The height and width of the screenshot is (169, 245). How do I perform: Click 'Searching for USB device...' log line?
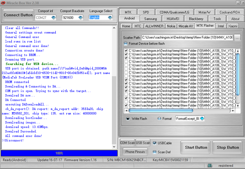(x=32, y=64)
